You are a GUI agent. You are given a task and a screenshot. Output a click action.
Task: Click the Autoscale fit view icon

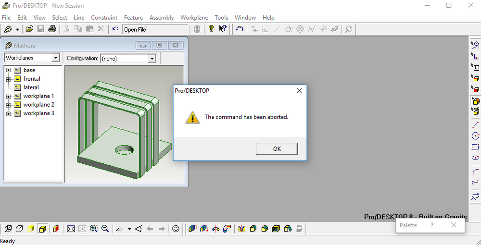click(71, 229)
